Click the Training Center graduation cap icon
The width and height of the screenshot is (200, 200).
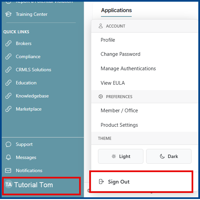pos(8,14)
